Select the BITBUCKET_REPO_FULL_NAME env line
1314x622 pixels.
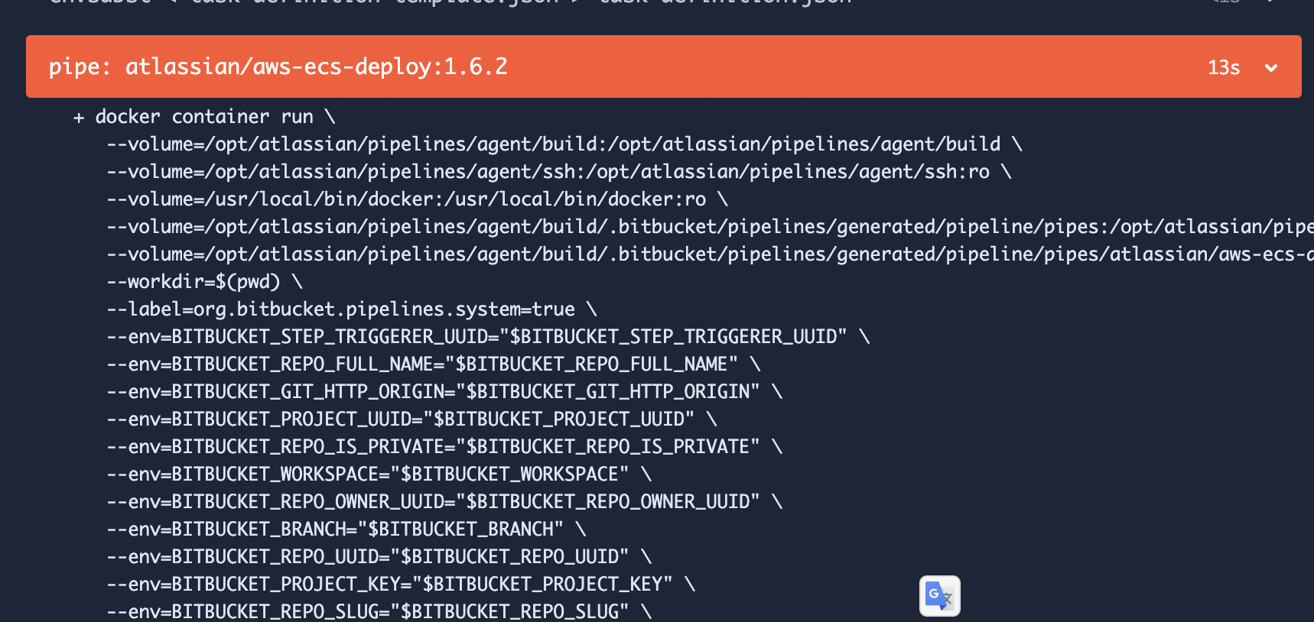click(x=434, y=364)
